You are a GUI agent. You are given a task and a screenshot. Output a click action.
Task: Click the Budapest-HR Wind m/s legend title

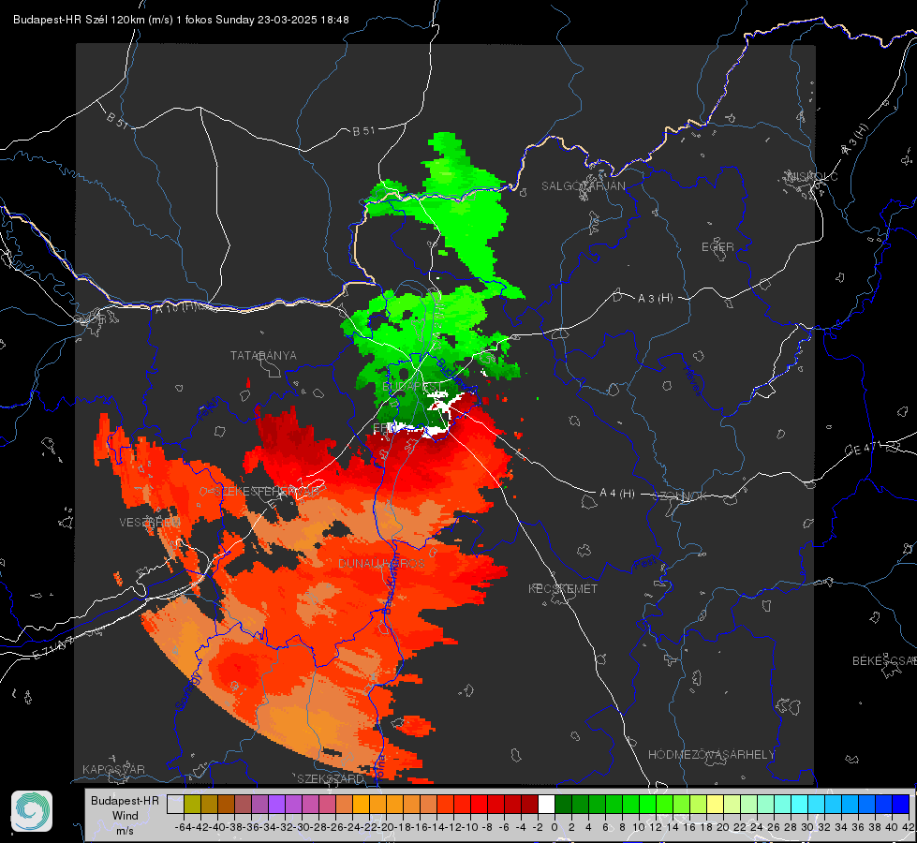125,816
